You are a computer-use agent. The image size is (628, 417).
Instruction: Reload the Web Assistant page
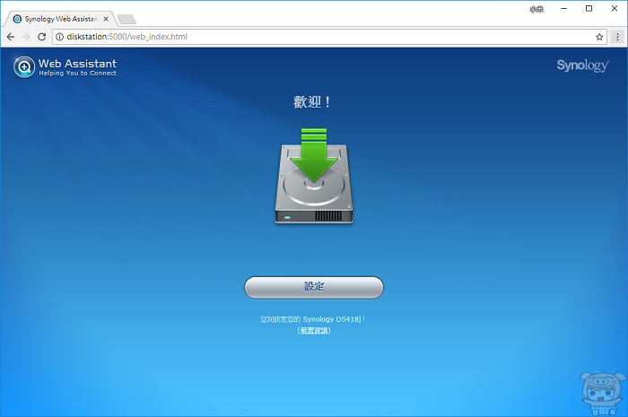point(41,37)
